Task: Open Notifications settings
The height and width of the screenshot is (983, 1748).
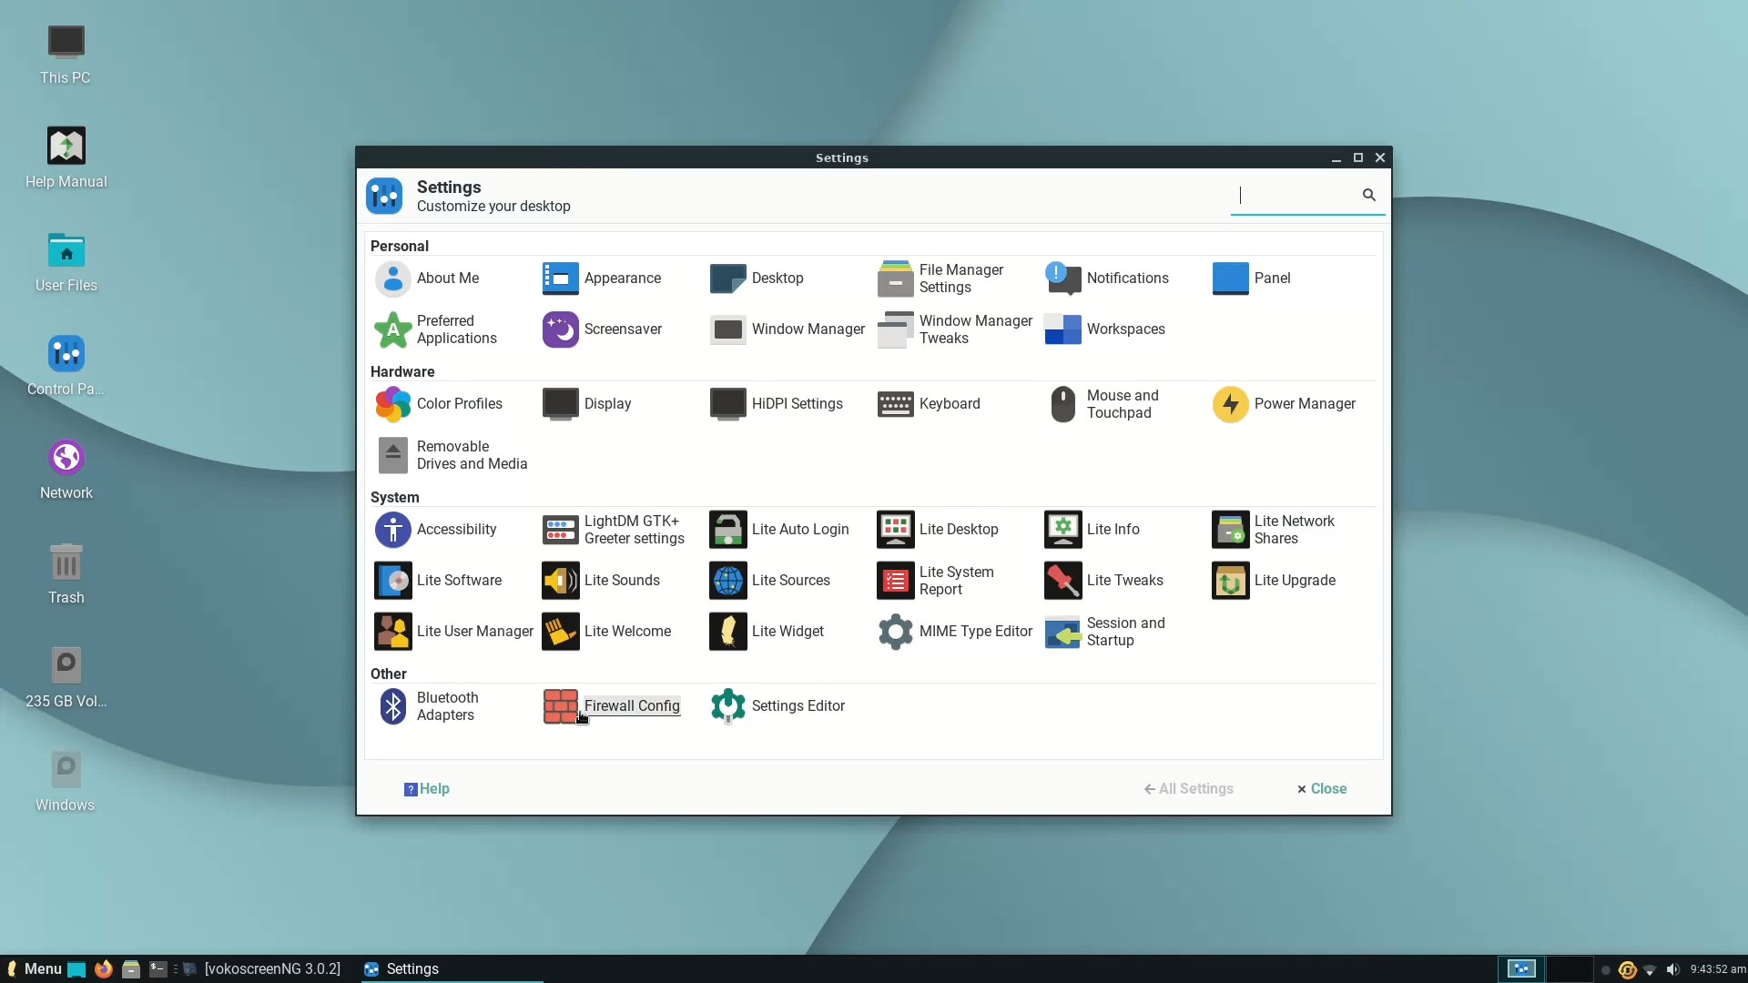Action: pyautogui.click(x=1107, y=279)
